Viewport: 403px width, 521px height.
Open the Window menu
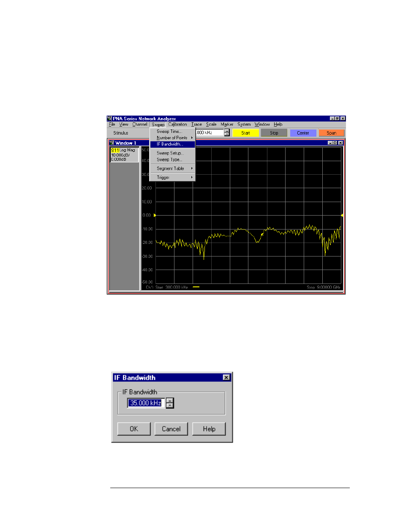point(262,124)
